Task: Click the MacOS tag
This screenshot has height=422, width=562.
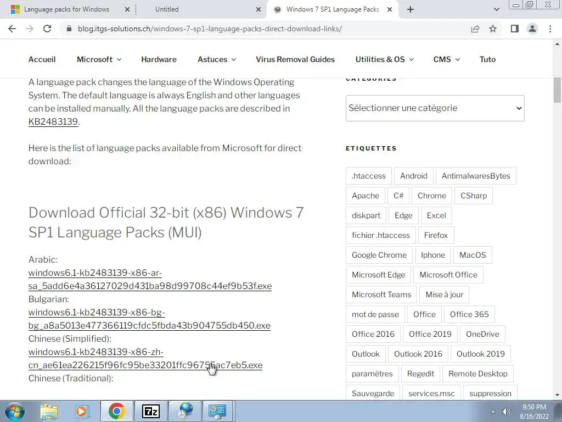Action: (x=473, y=255)
